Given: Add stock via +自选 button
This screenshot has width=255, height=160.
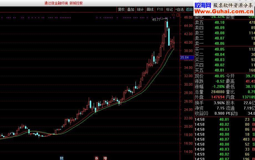Looking at the screenshot, I should pyautogui.click(x=180, y=10).
